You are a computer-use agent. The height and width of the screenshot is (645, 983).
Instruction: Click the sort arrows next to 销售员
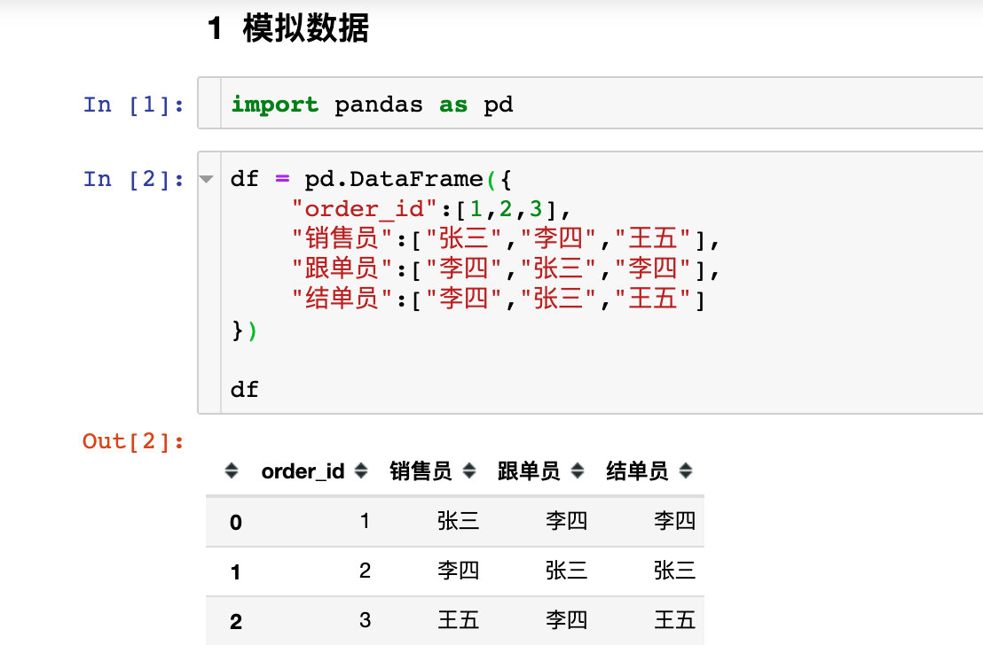point(469,471)
